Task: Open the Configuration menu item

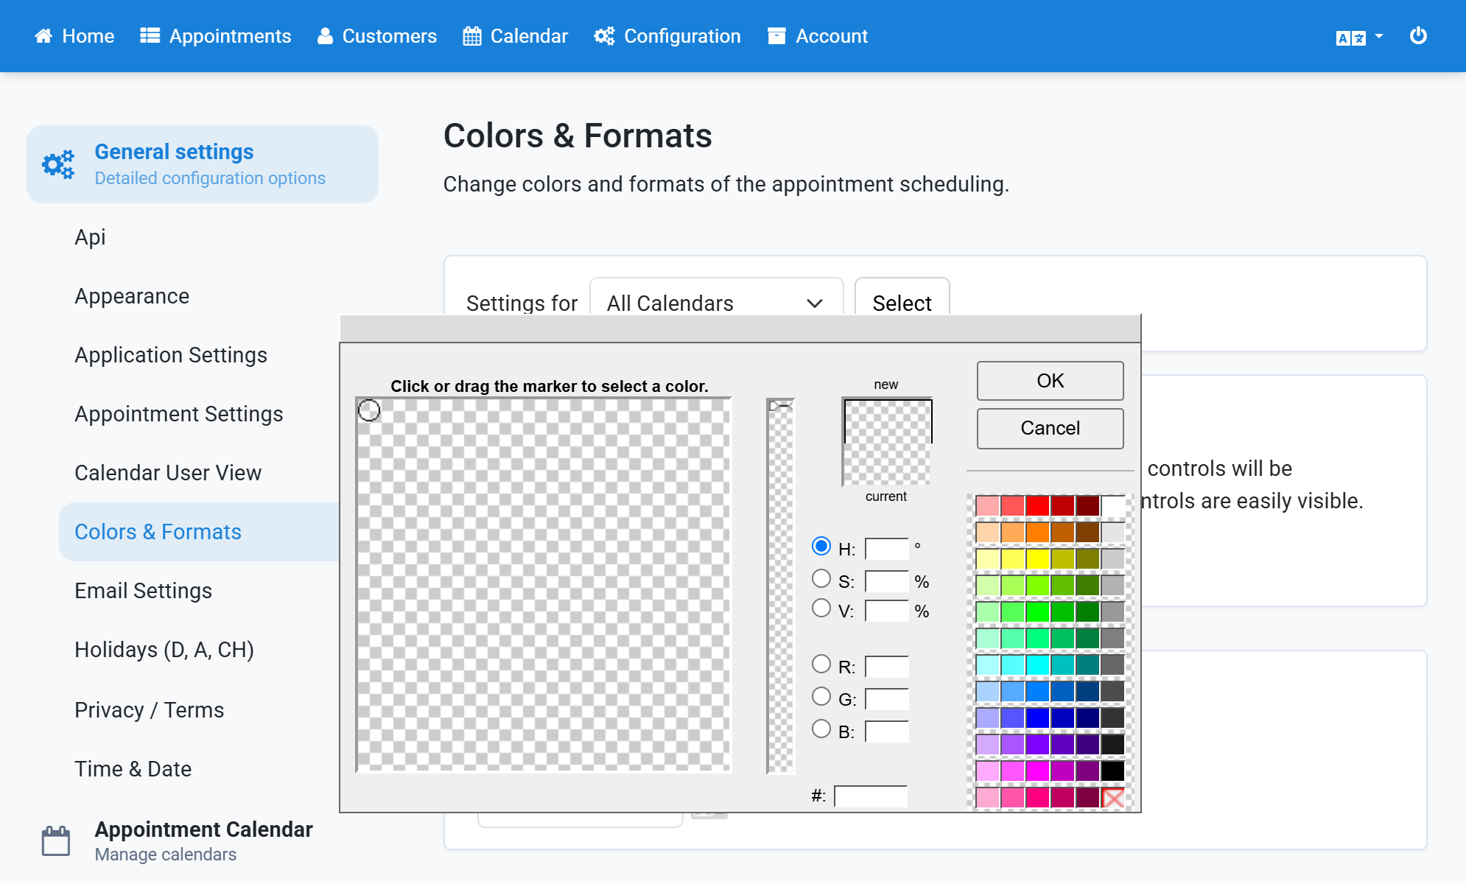Action: (x=667, y=36)
